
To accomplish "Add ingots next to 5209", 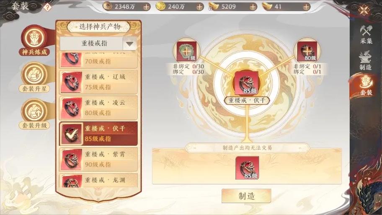I will 253,7.
